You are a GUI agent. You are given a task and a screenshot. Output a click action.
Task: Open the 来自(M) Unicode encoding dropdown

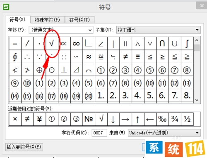pos(164,133)
